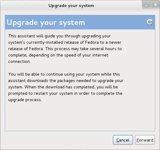The width and height of the screenshot is (160, 150).
Task: Click the line "system. When the download has completed"
Action: point(63,87)
